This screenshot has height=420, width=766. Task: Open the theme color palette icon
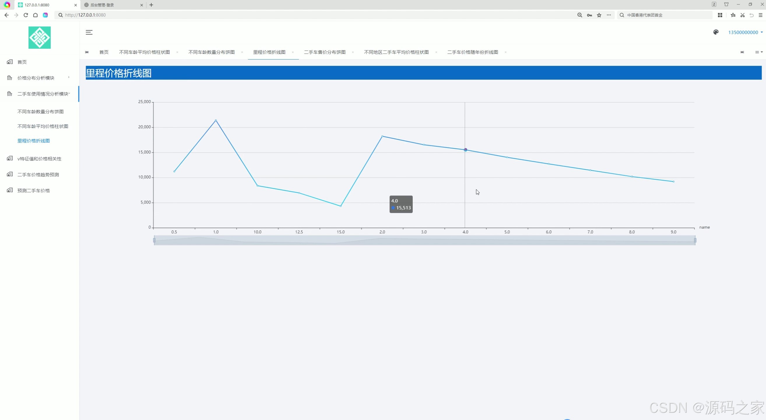click(716, 32)
